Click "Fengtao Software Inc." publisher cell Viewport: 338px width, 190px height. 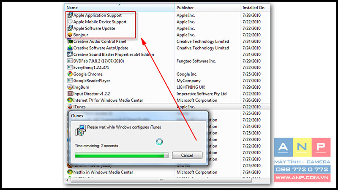tap(196, 61)
